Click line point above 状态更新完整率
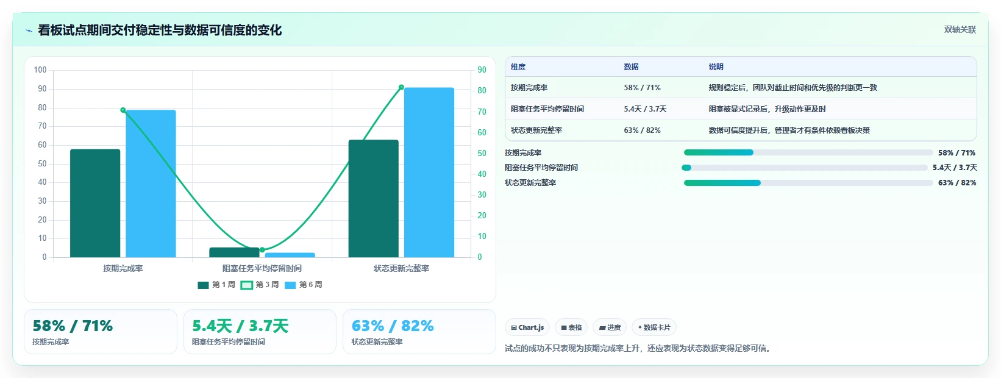The height and width of the screenshot is (378, 1001). pyautogui.click(x=401, y=87)
